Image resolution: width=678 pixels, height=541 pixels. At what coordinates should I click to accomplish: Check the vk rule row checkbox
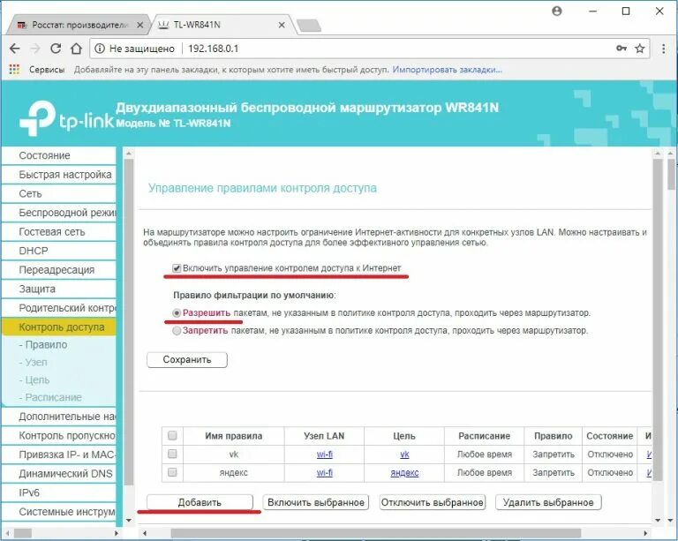point(172,454)
